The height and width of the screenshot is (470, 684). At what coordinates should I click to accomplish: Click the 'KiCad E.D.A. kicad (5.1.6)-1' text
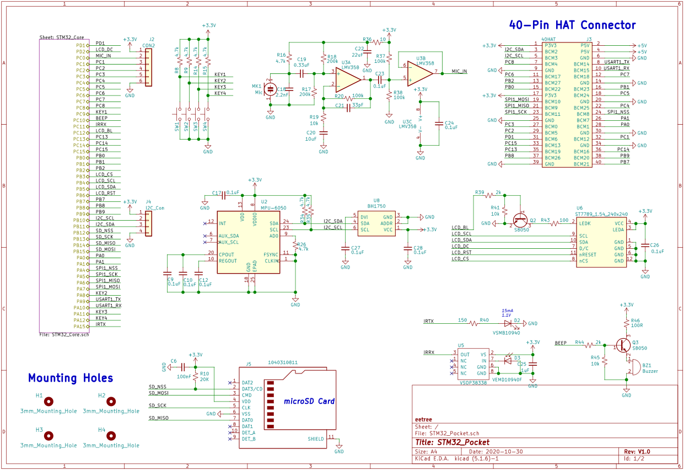[457, 458]
